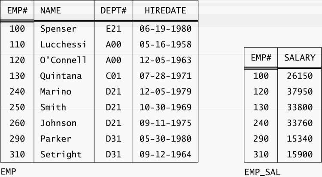Click the HIREDATE column header
This screenshot has width=322, height=177.
tap(165, 10)
